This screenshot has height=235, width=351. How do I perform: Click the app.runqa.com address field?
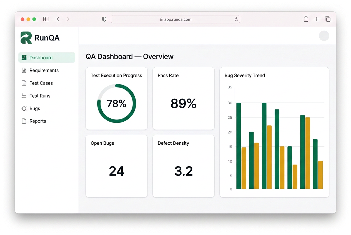175,19
